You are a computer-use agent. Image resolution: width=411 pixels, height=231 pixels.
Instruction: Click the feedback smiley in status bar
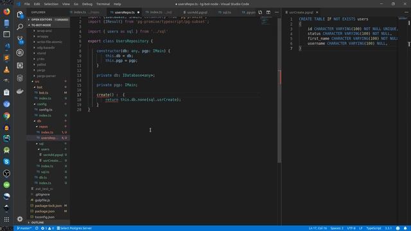398,228
